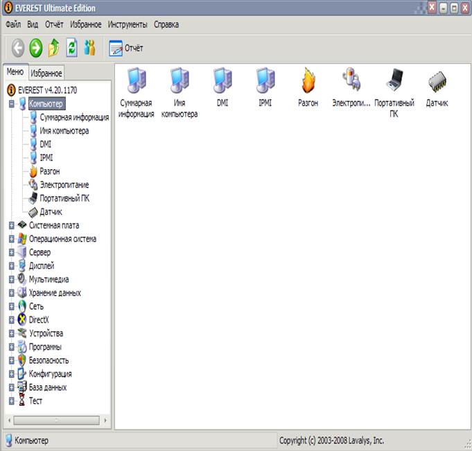Open Электропитание icon in right pane

(351, 87)
